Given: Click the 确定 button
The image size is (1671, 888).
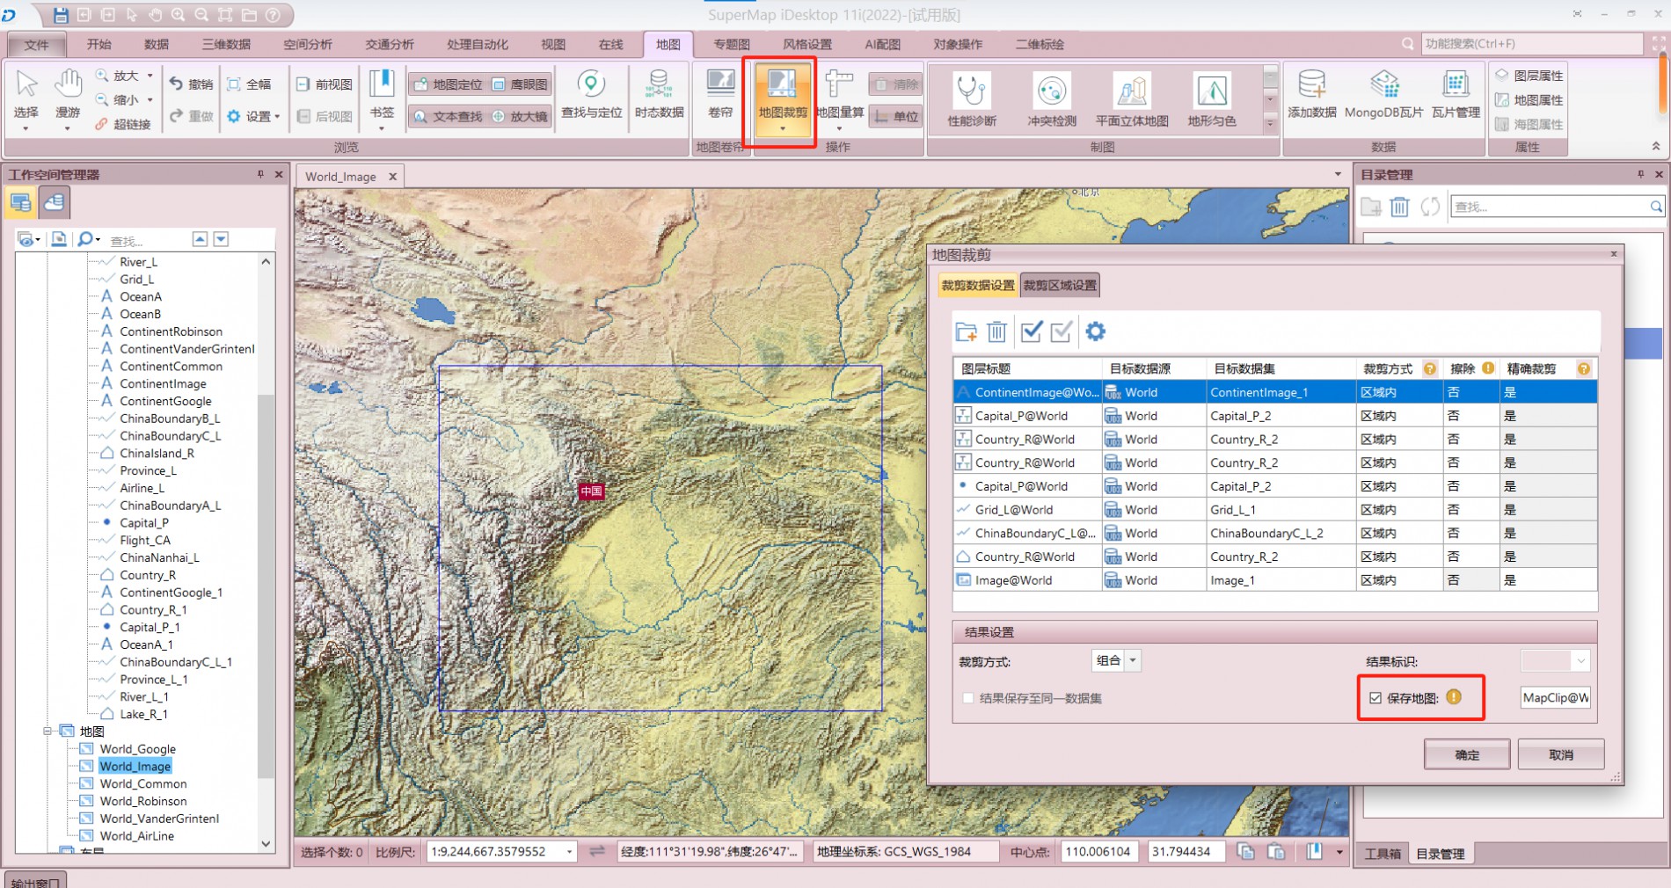Looking at the screenshot, I should [1467, 754].
